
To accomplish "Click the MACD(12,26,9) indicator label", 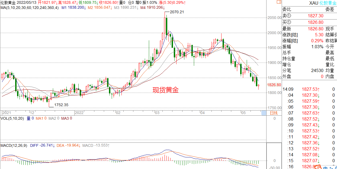I will (14, 145).
